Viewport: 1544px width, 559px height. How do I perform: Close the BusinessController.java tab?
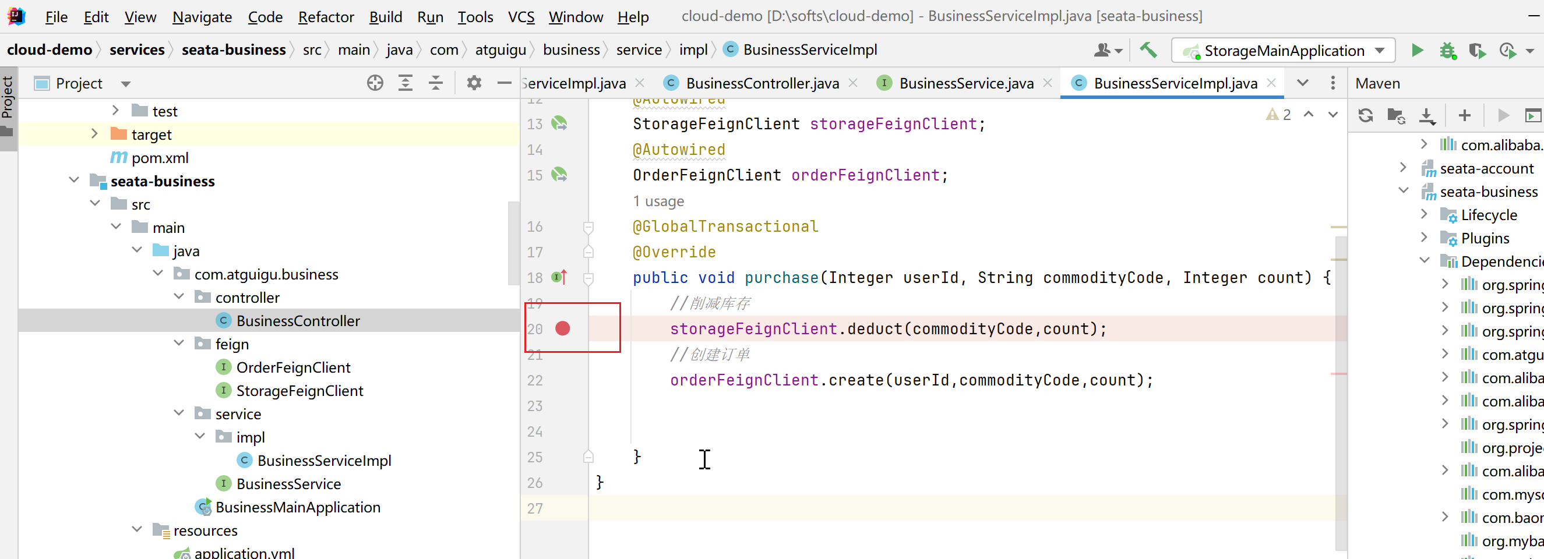click(x=854, y=83)
